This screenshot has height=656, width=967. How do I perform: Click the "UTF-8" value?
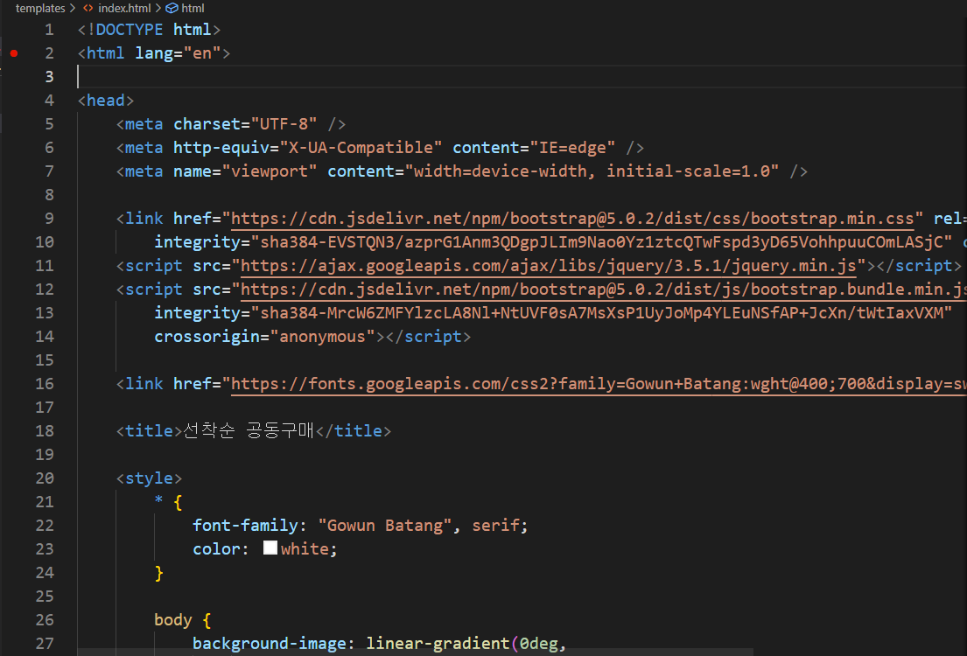284,124
